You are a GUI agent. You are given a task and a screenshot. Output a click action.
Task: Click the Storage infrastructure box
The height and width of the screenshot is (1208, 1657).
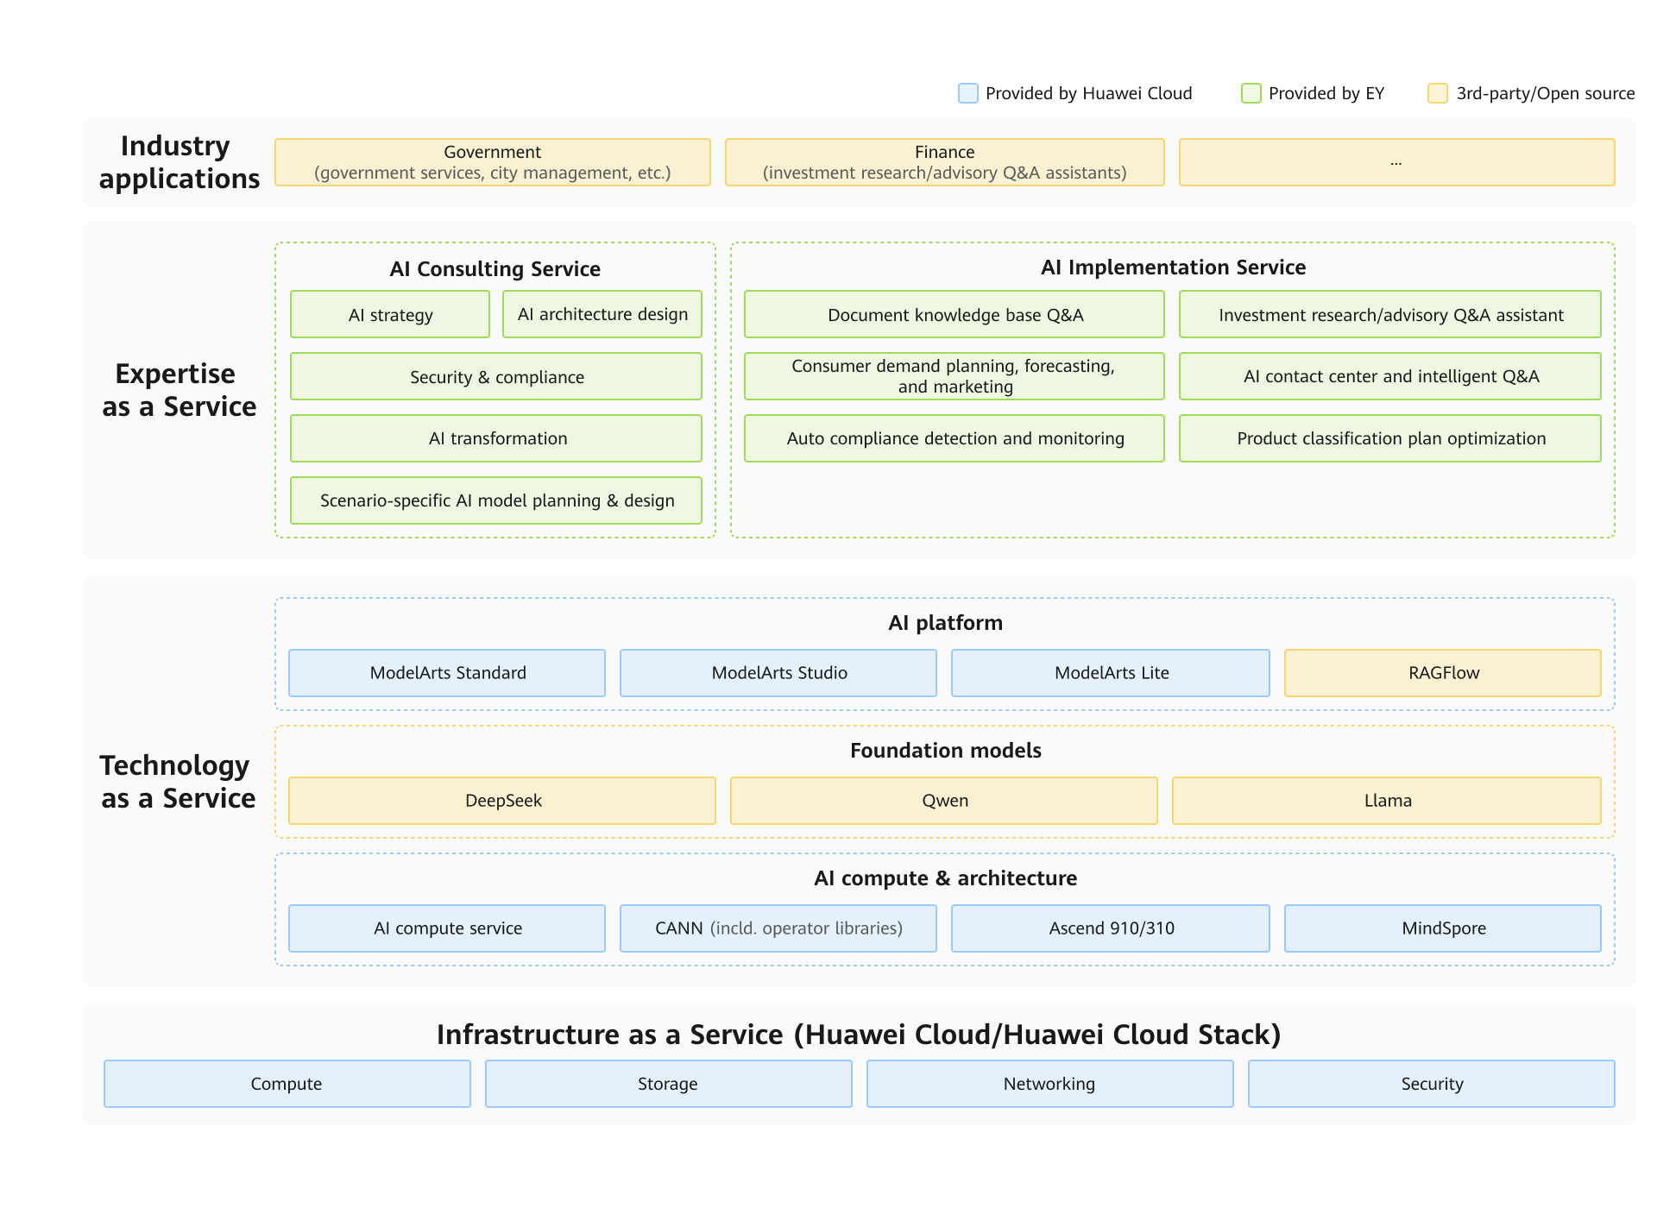pyautogui.click(x=668, y=1084)
